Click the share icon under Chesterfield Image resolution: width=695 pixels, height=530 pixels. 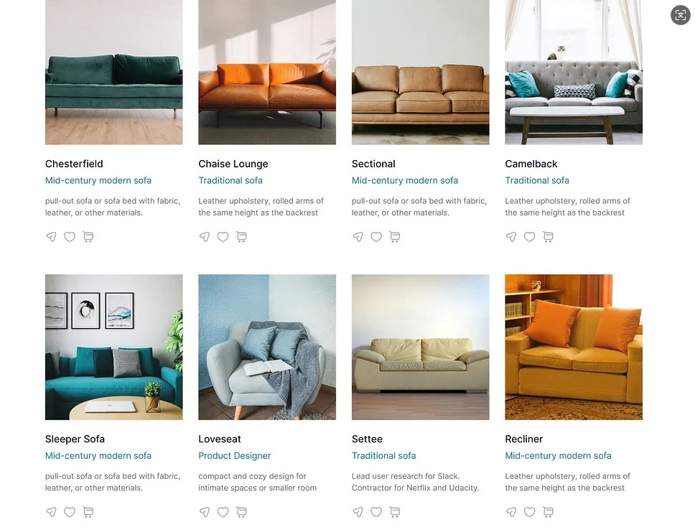tap(52, 237)
